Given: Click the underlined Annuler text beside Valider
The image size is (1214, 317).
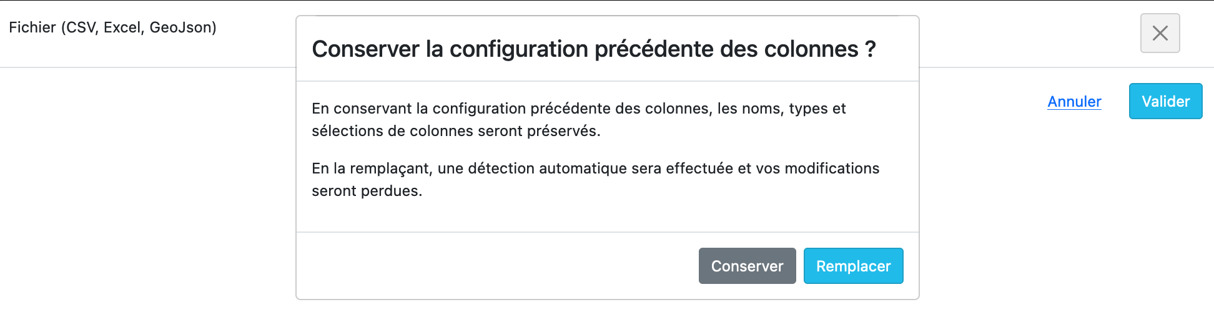Looking at the screenshot, I should [x=1074, y=102].
